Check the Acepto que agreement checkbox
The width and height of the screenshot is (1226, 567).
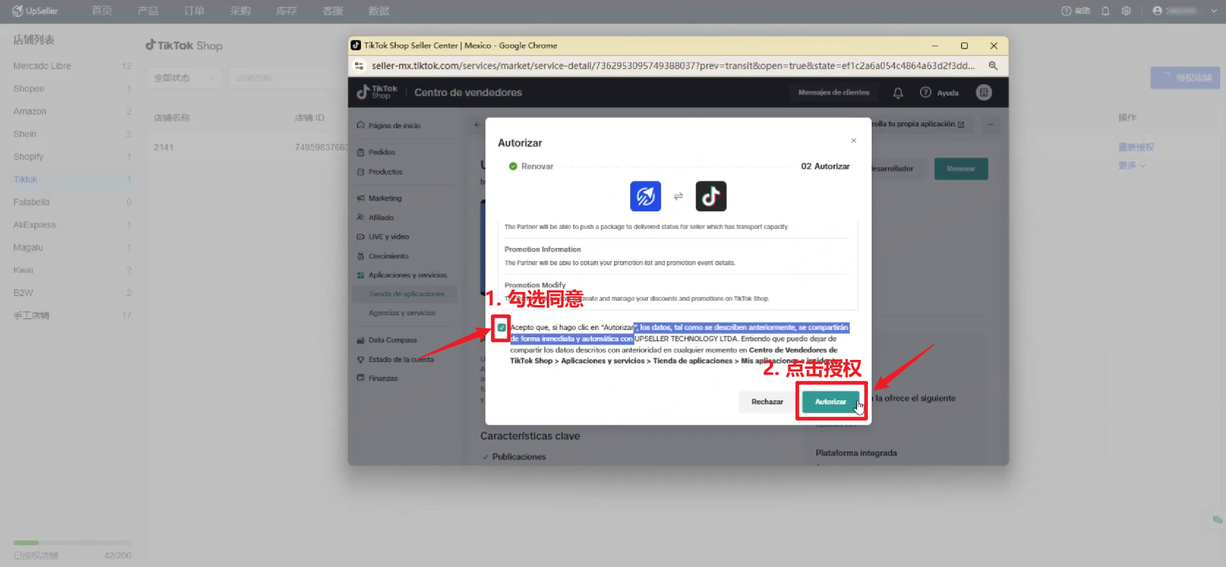(x=501, y=328)
